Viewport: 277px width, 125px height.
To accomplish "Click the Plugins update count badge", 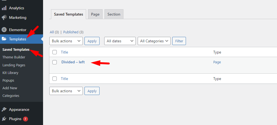I will (x=26, y=119).
